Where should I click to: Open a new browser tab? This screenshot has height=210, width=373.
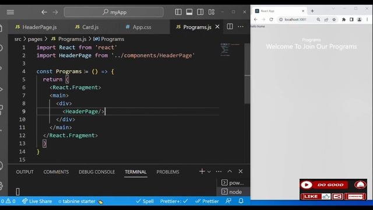312,11
